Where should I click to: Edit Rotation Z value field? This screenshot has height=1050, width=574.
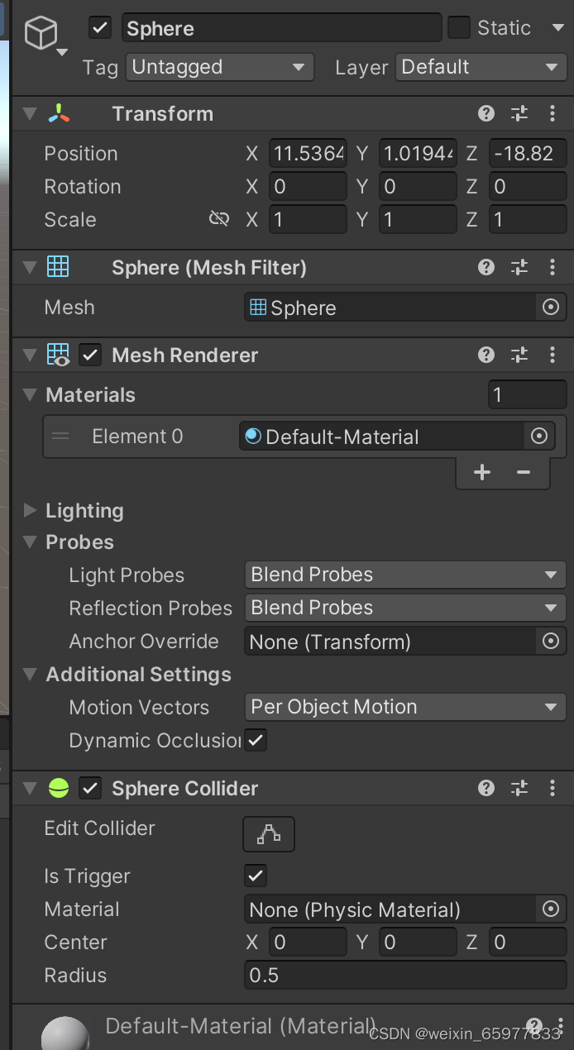(528, 187)
